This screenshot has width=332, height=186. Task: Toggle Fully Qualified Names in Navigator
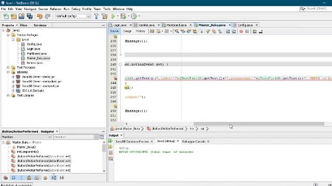(45, 178)
